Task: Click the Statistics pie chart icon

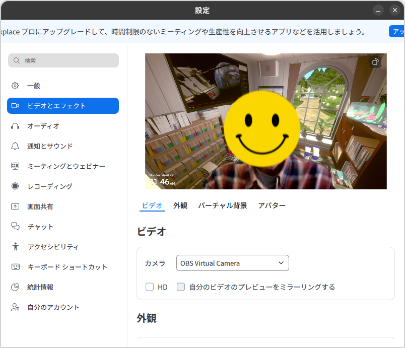Action: [15, 287]
